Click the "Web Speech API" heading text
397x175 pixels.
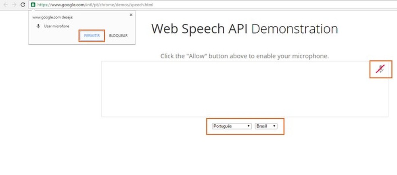[199, 29]
